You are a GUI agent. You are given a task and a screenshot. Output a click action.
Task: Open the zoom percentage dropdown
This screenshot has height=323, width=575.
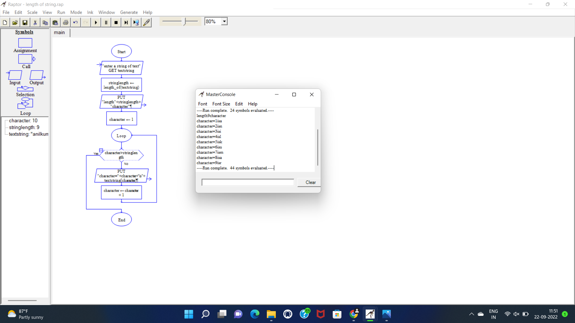[224, 21]
